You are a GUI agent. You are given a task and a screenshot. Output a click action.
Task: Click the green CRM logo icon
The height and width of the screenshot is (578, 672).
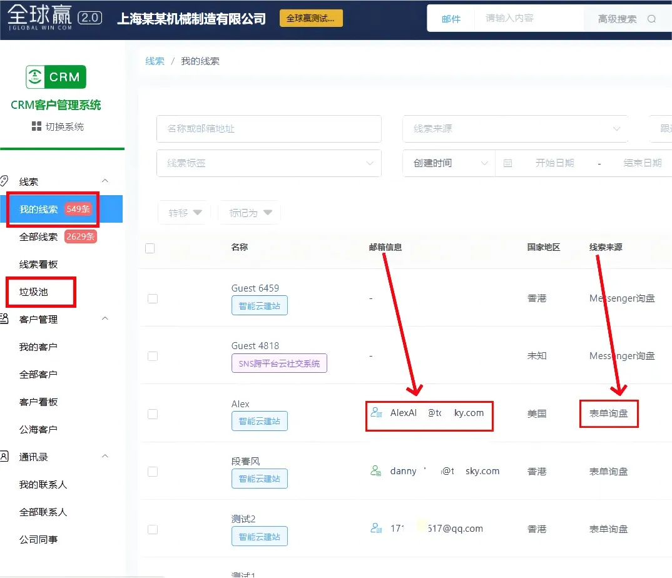(56, 77)
